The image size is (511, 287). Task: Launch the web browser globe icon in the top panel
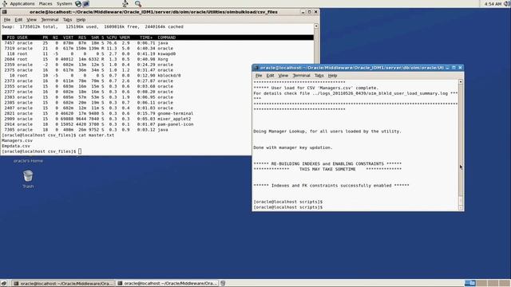point(78,3)
